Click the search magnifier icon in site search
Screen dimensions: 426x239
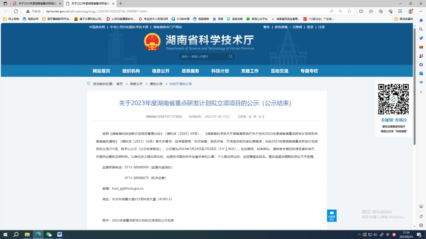point(230,56)
